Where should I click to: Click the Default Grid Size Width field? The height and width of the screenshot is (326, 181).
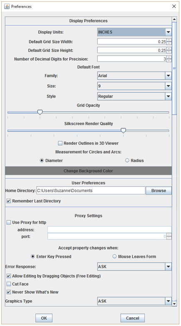tap(132, 42)
